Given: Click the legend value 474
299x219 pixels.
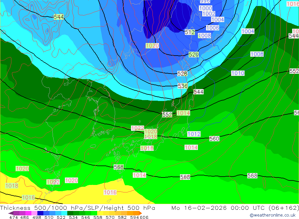Looking at the screenshot, I should tap(13, 217).
